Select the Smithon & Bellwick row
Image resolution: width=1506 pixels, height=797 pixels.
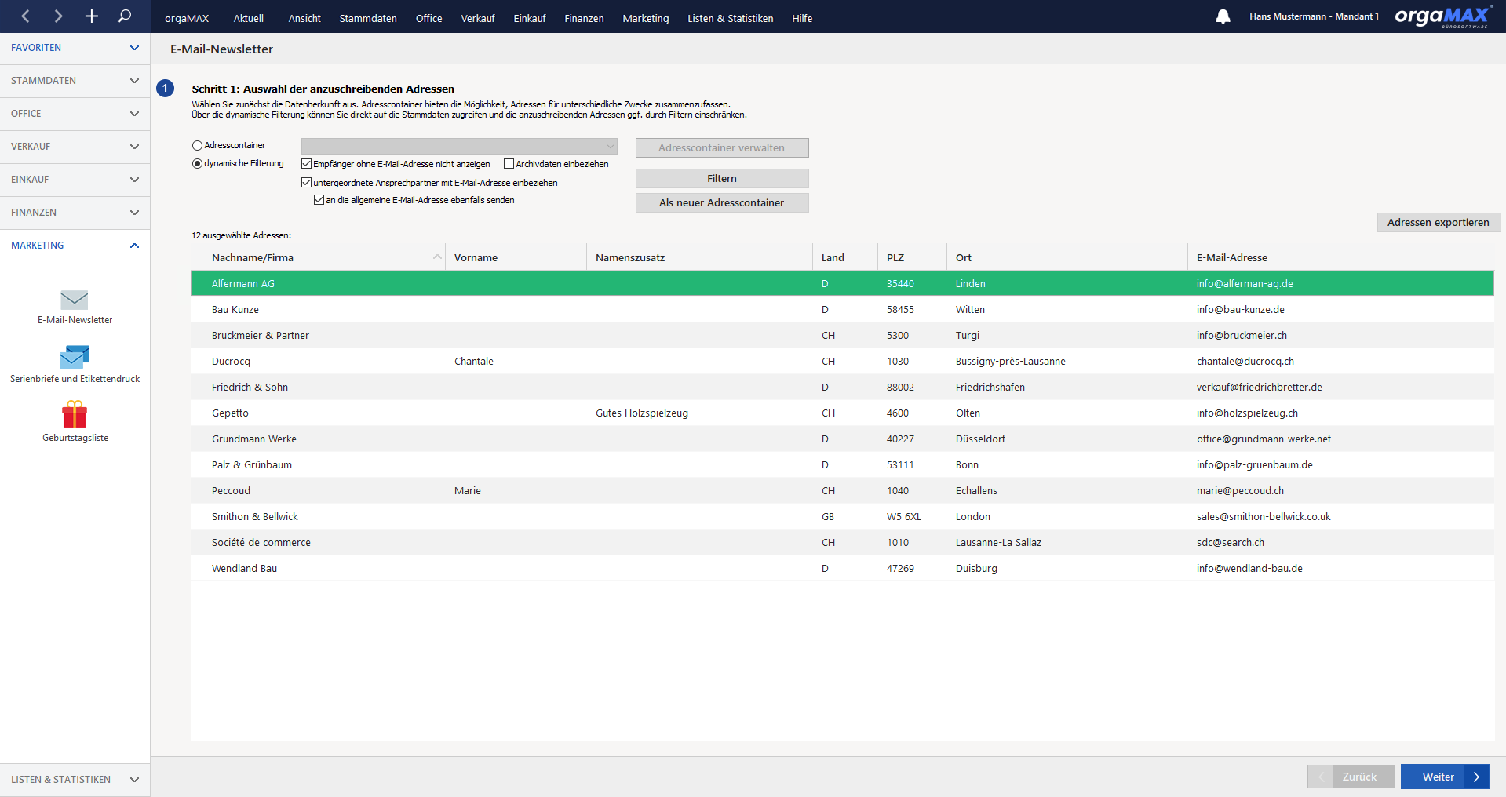(843, 516)
